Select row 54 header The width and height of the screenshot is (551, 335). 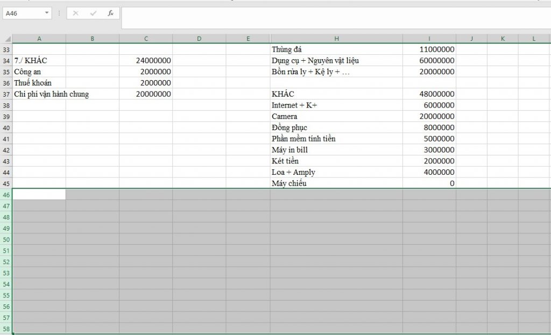(x=6, y=284)
